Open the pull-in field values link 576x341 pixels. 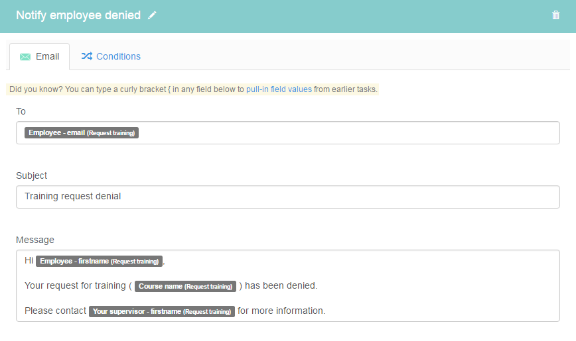(x=279, y=89)
